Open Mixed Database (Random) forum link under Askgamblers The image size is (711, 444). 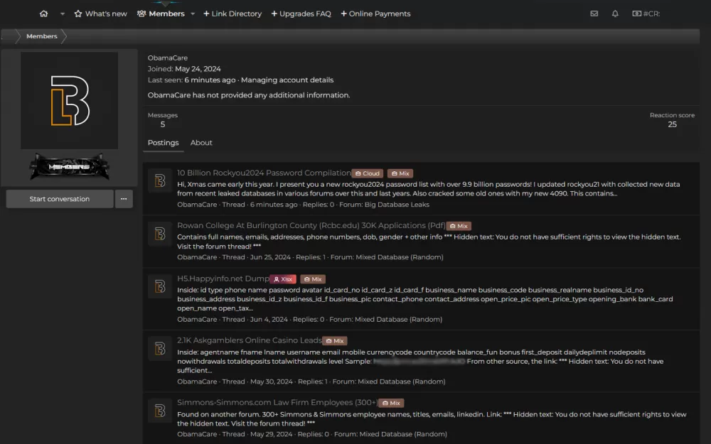[401, 381]
